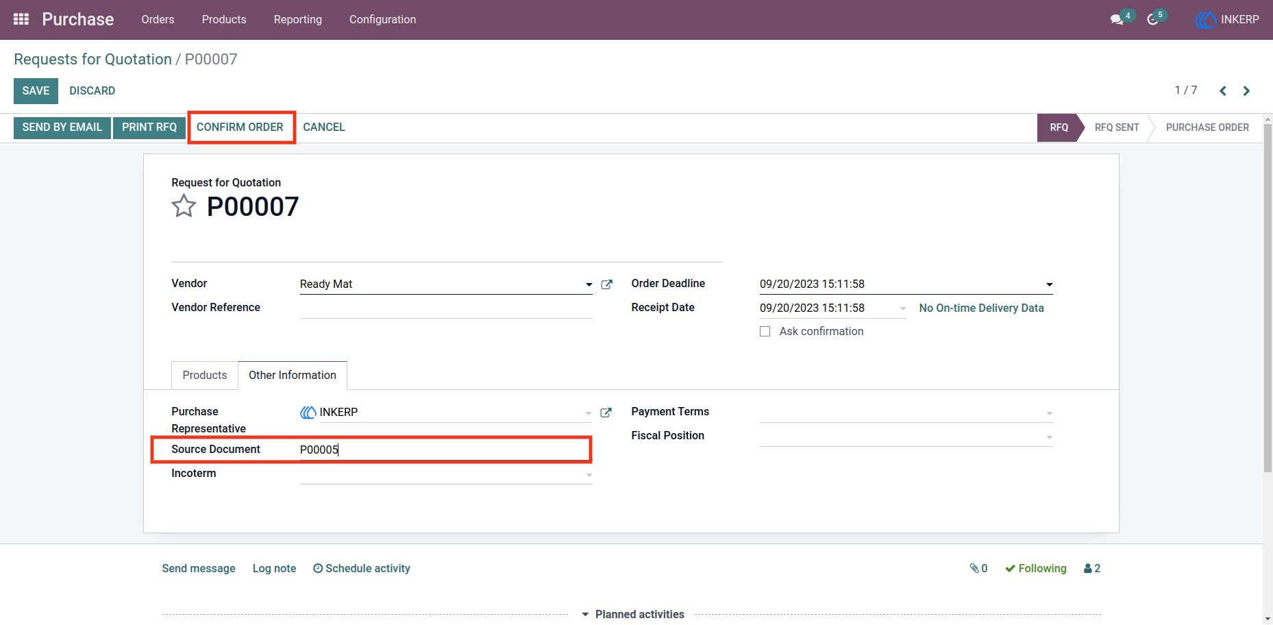Focus the Vendor Reference input field
The image size is (1273, 625).
click(x=446, y=308)
